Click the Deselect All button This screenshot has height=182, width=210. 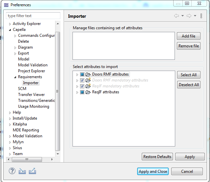[x=189, y=85]
